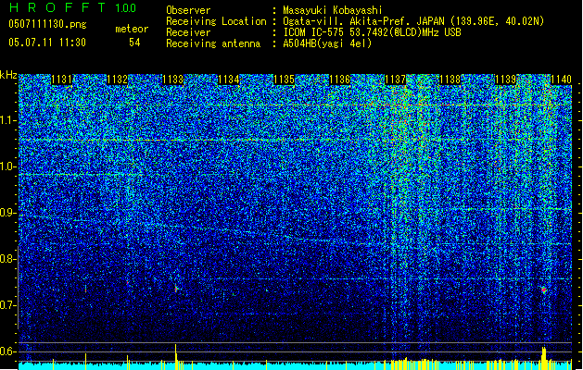Click the HROFFT title text
The image size is (583, 370).
[57, 7]
